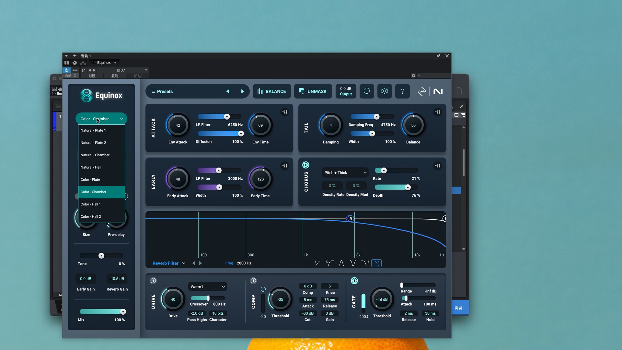
Task: Open the dropdown arrow next to host gear
Action: pyautogui.click(x=419, y=76)
